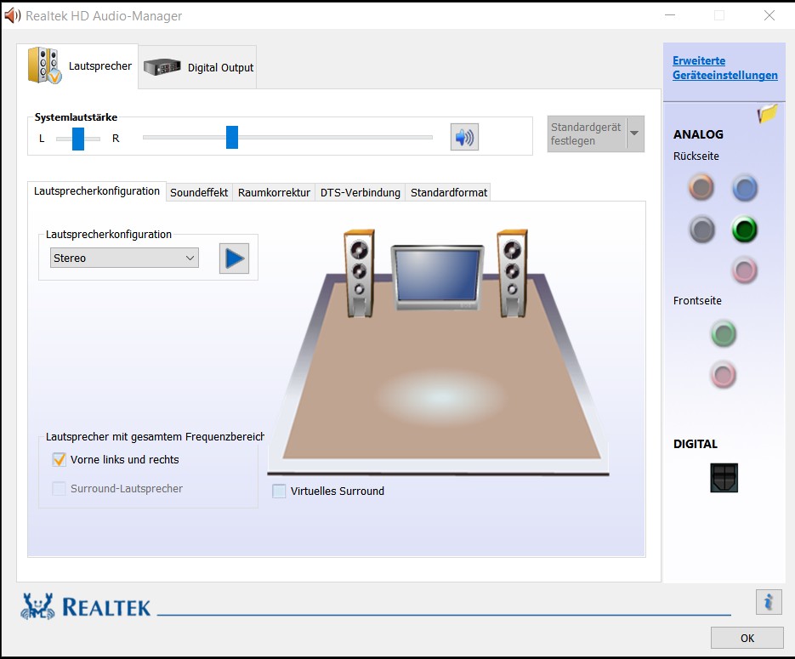Screen dimensions: 795x659
Task: Click the main system volume slider handle
Action: 232,138
